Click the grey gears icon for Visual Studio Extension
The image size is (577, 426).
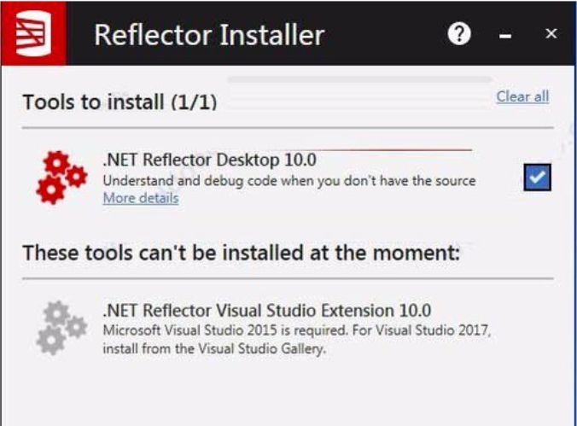coord(61,328)
